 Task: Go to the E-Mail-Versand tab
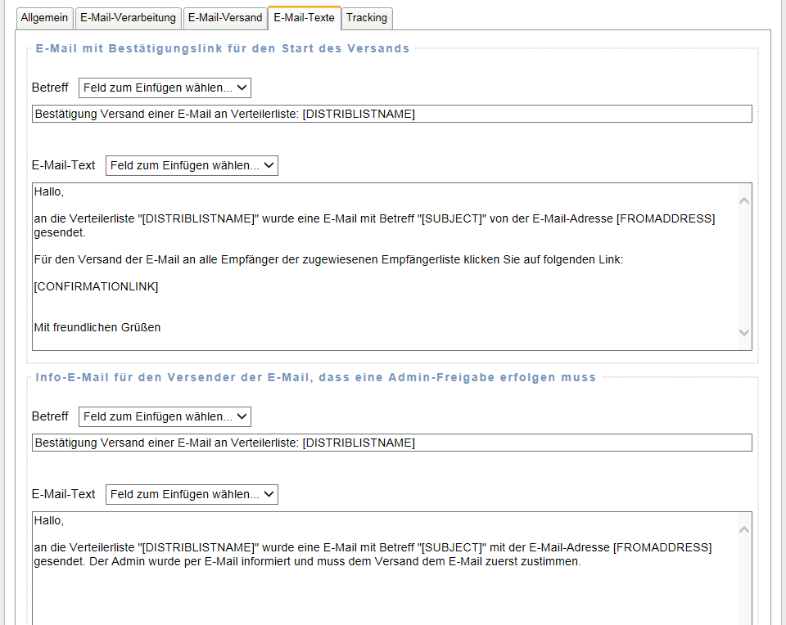tap(224, 18)
